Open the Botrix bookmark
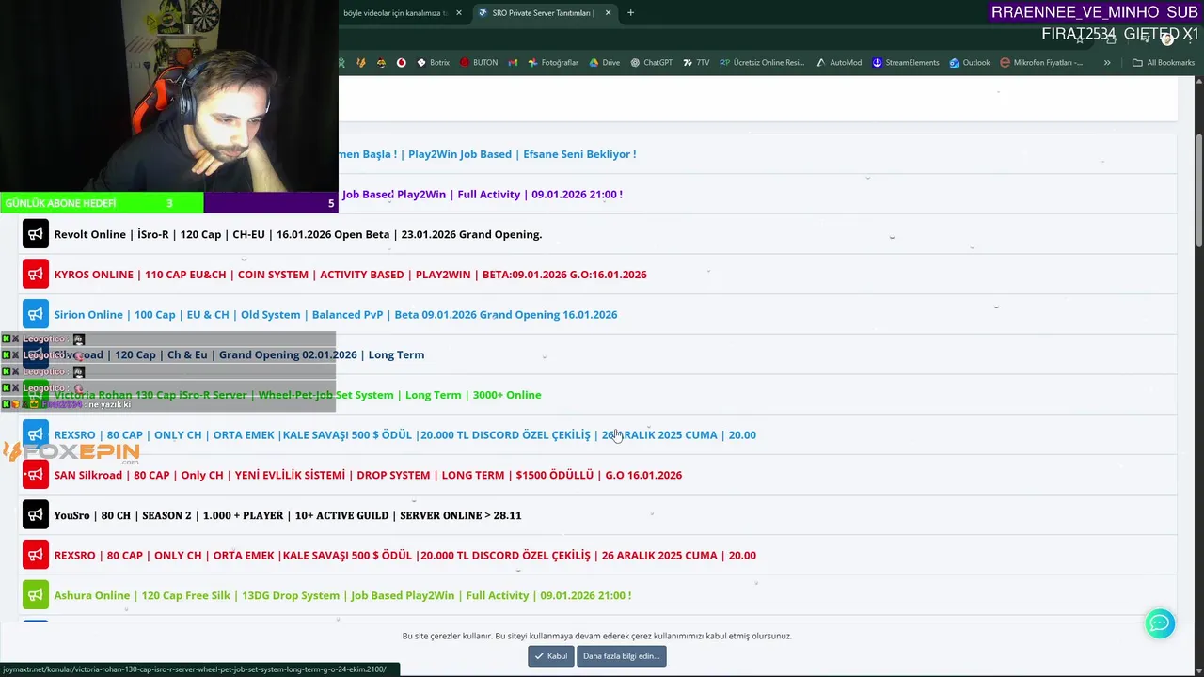Screen dimensions: 1204x677 coord(433,63)
